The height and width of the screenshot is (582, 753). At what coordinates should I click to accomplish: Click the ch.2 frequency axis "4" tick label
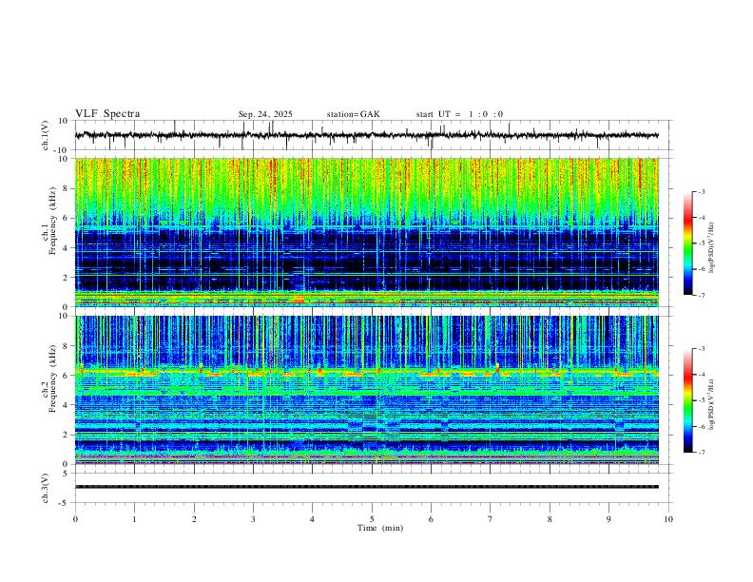point(66,405)
